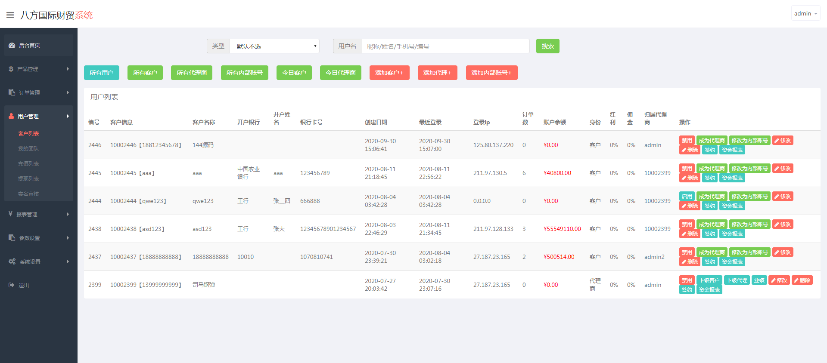827x363 pixels.
Task: Filter list with 所有代理商 button
Action: [192, 73]
